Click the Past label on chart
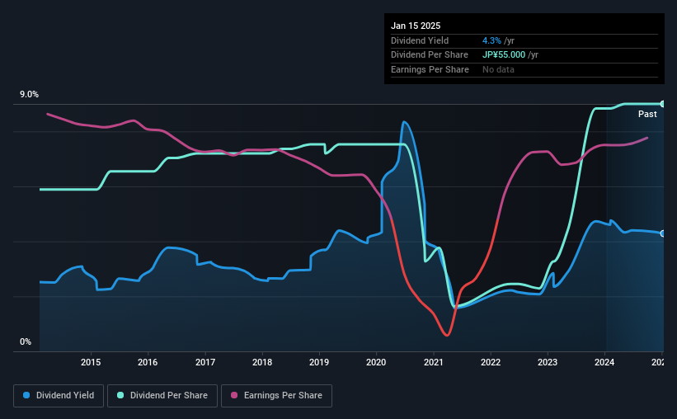 pos(647,114)
